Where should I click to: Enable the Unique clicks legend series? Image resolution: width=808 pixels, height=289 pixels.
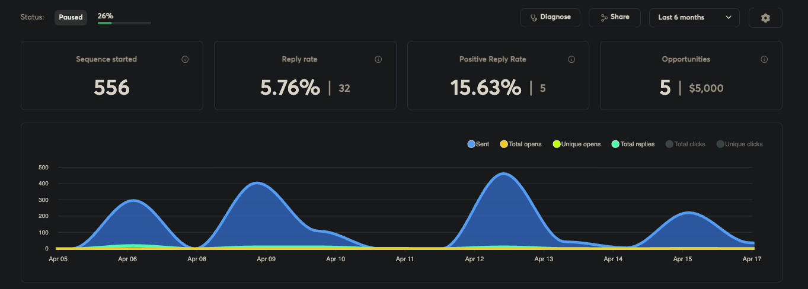[739, 144]
